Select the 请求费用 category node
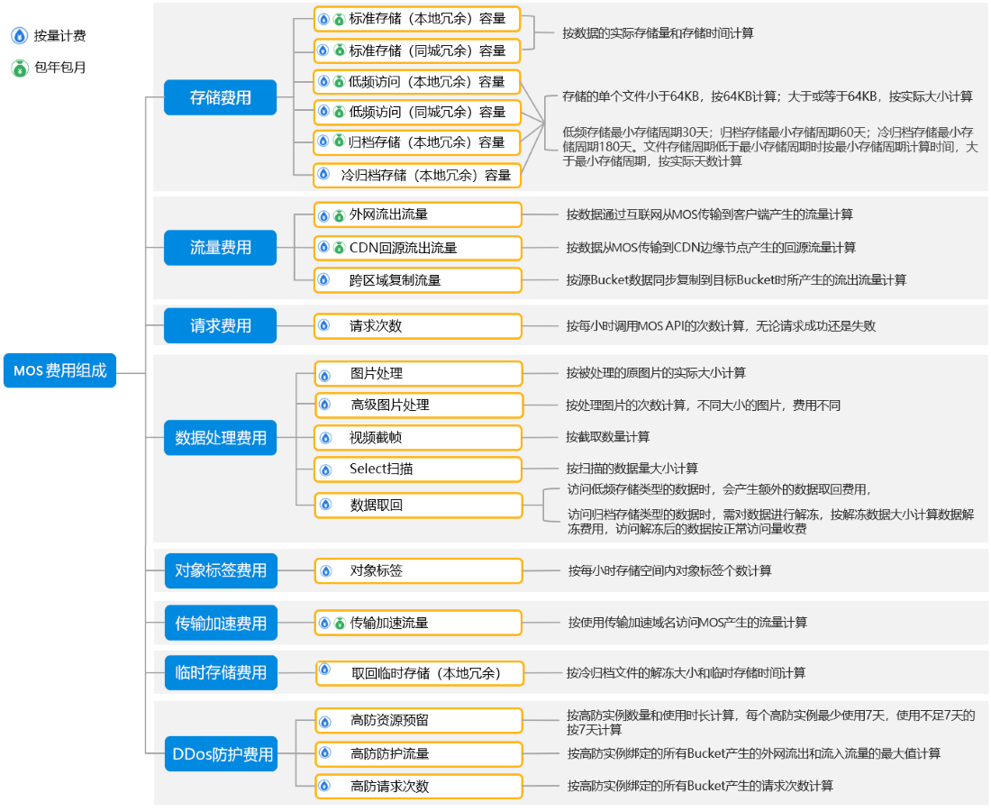 click(x=220, y=325)
